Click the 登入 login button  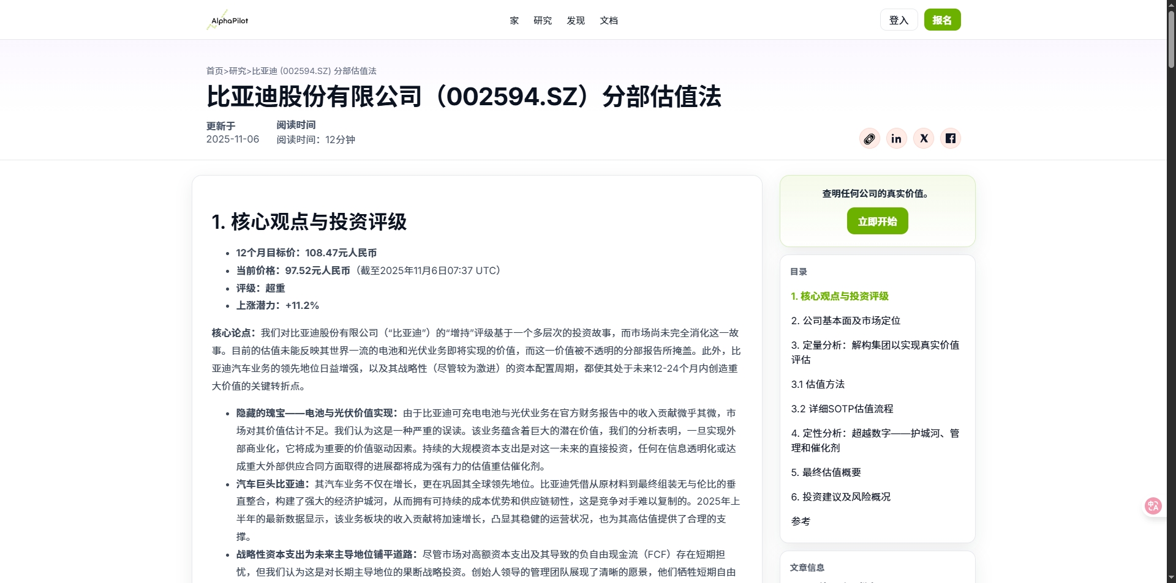point(899,20)
